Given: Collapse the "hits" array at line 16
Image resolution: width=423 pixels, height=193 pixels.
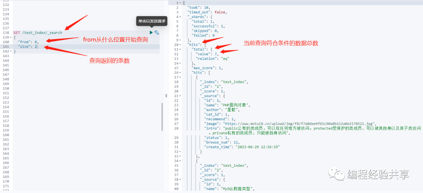Looking at the screenshot, I should click(x=180, y=72).
